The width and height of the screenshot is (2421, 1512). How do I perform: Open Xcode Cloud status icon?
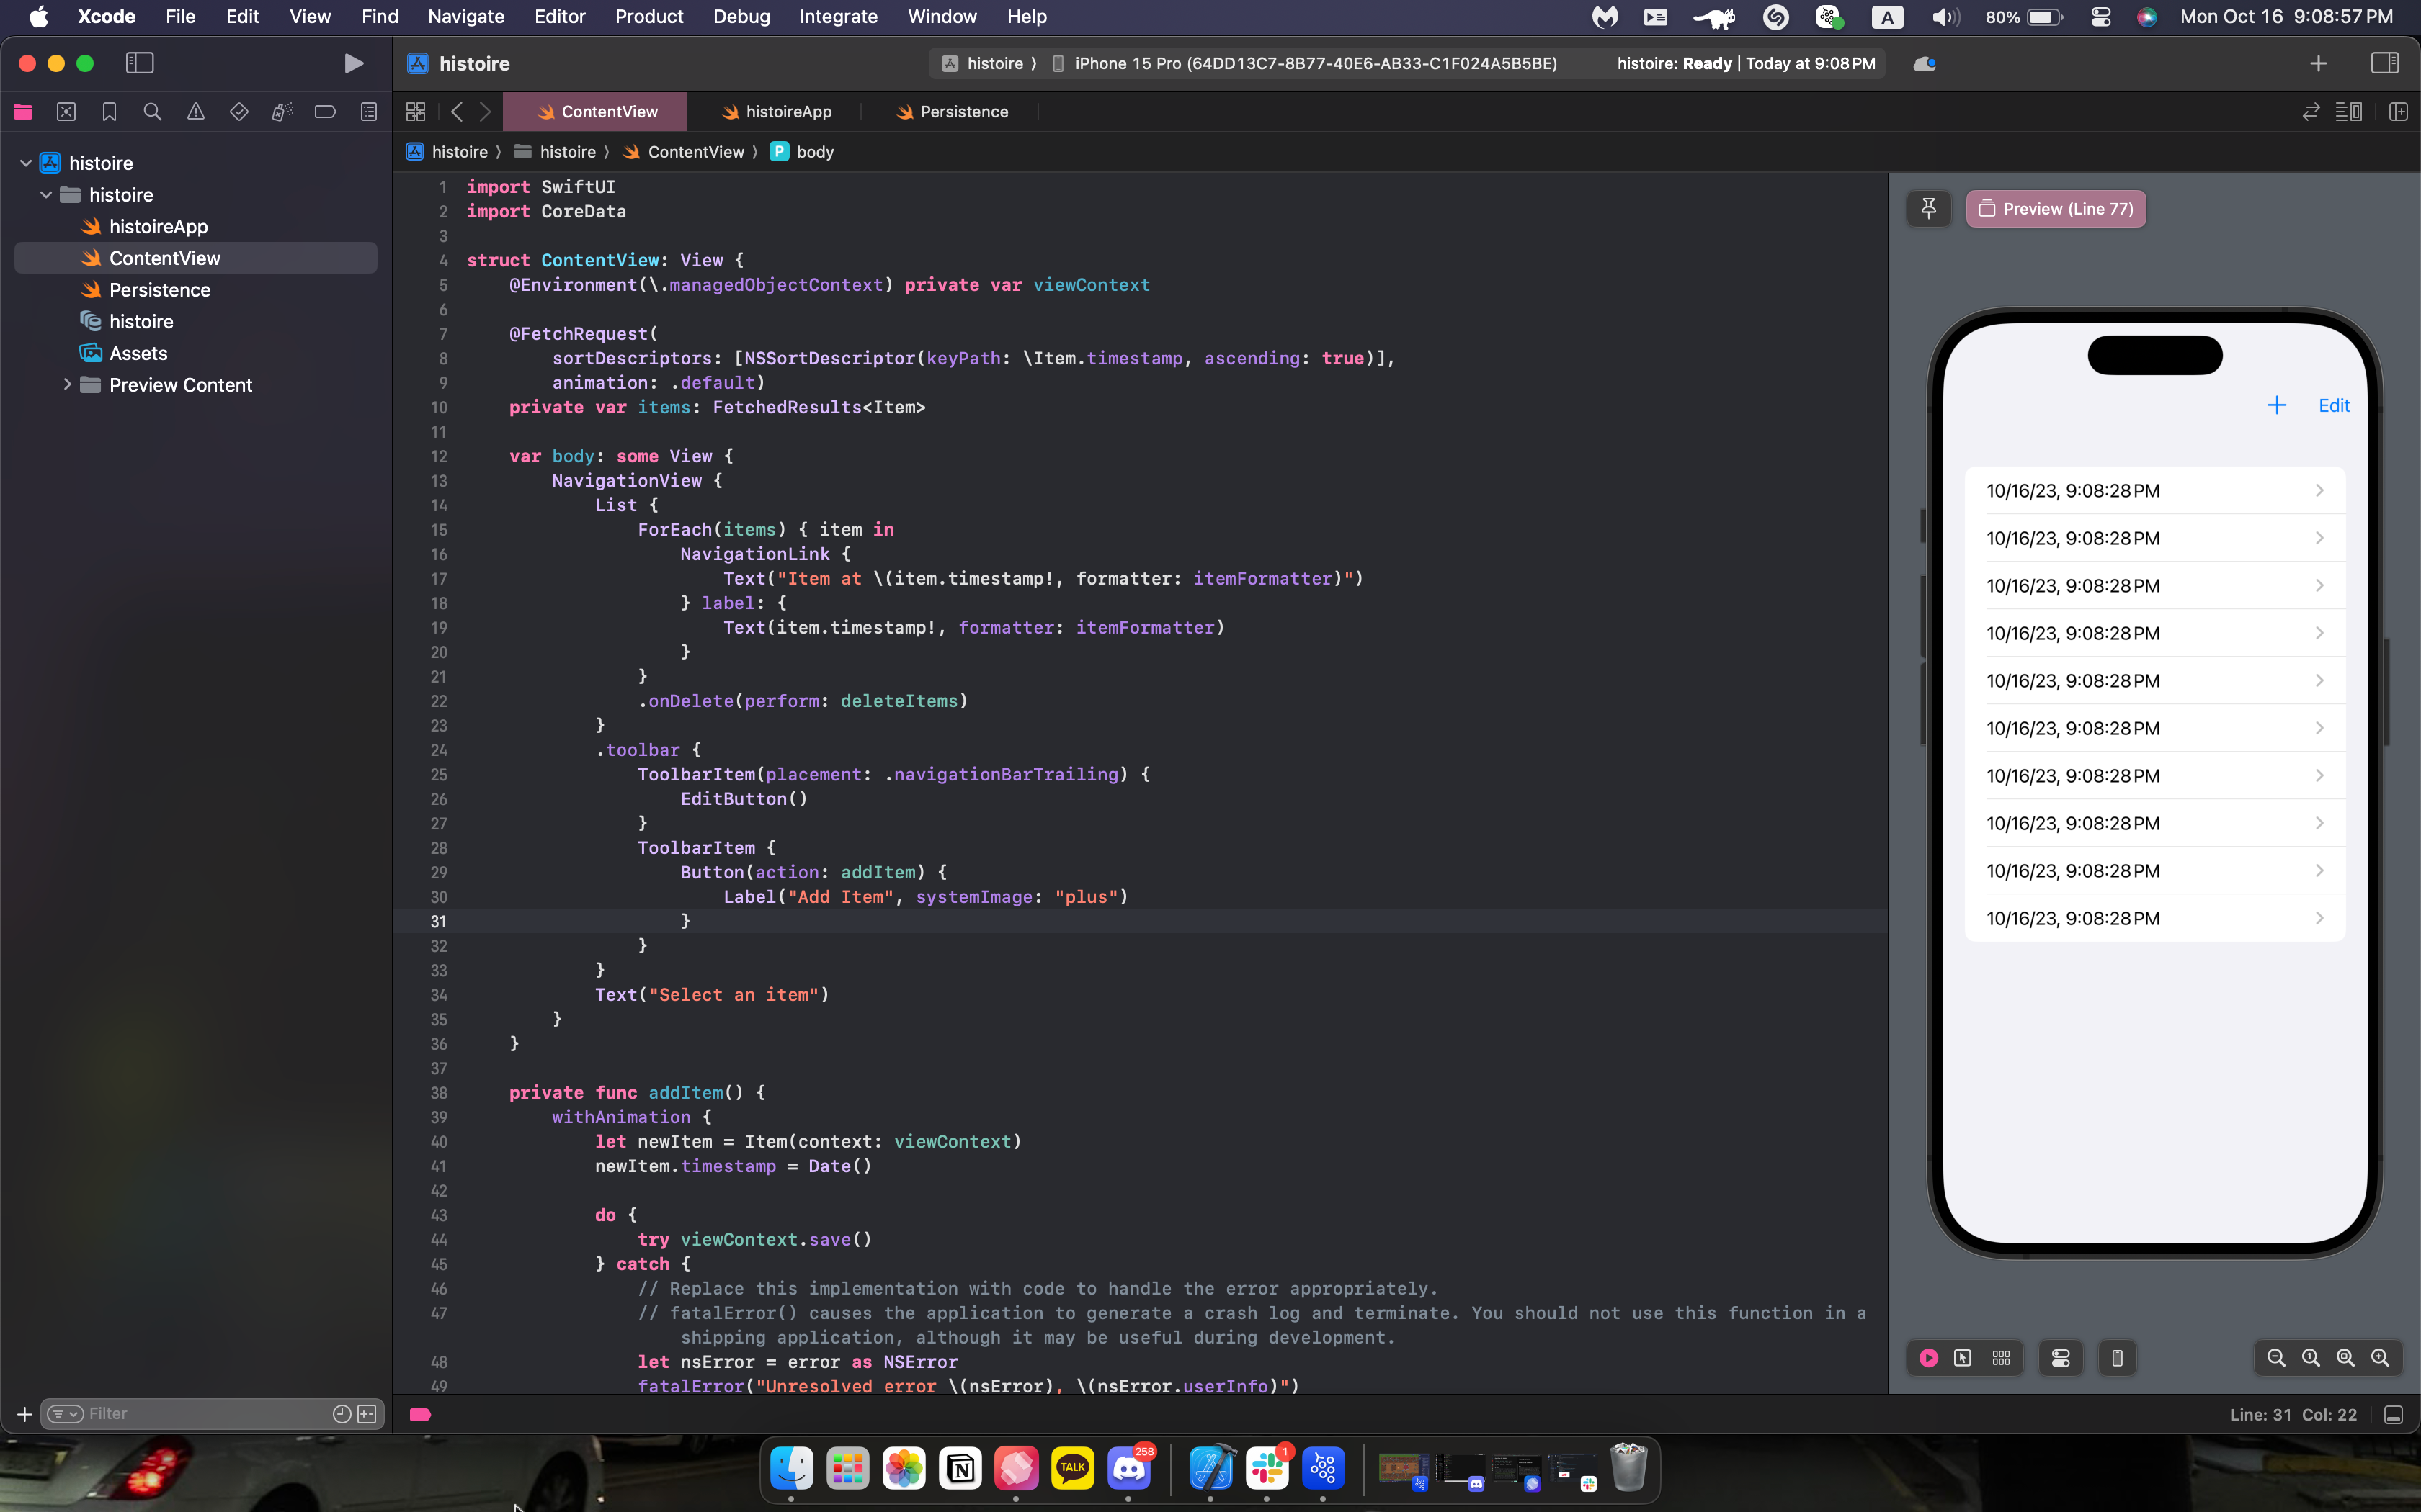[x=1925, y=64]
